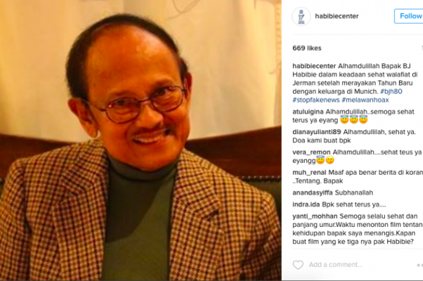Open the #stopfakenews hashtag

[316, 100]
